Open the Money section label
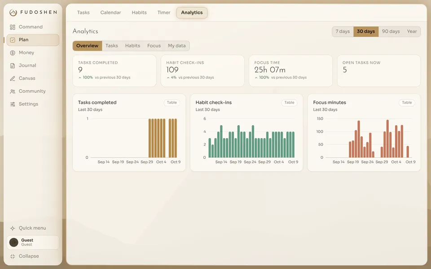The height and width of the screenshot is (269, 431). pos(26,53)
